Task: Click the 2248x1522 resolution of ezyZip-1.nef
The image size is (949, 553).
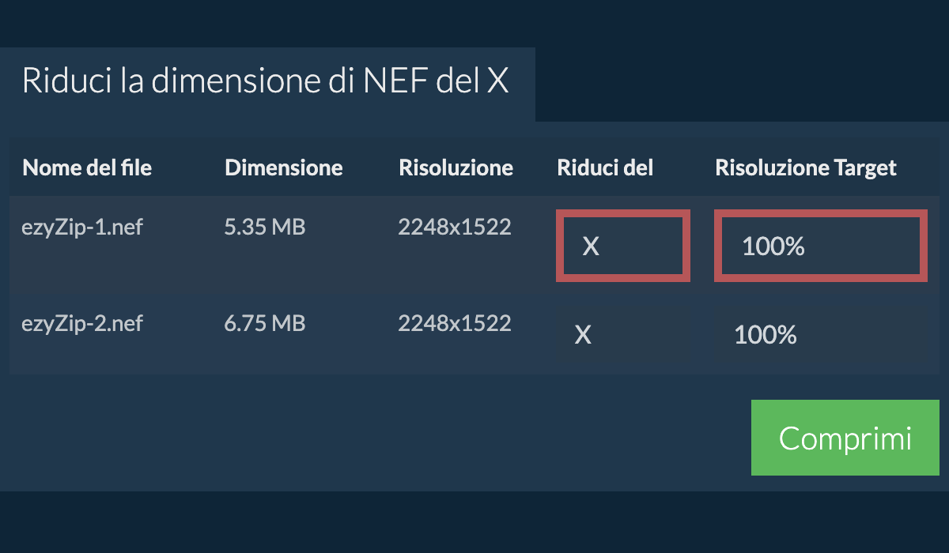Action: pos(455,227)
